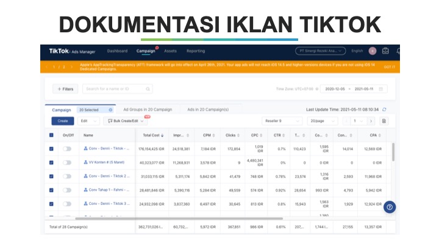Screen dimensions: 439x247
Task: Click the search magnifier icon
Action: (x=148, y=89)
